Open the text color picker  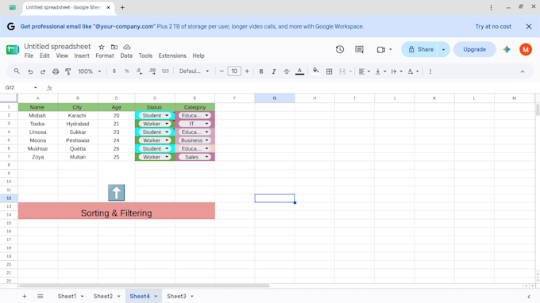point(299,71)
